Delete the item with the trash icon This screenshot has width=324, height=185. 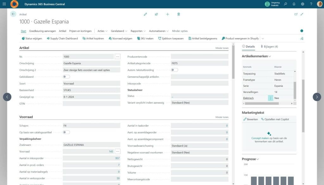point(178,14)
